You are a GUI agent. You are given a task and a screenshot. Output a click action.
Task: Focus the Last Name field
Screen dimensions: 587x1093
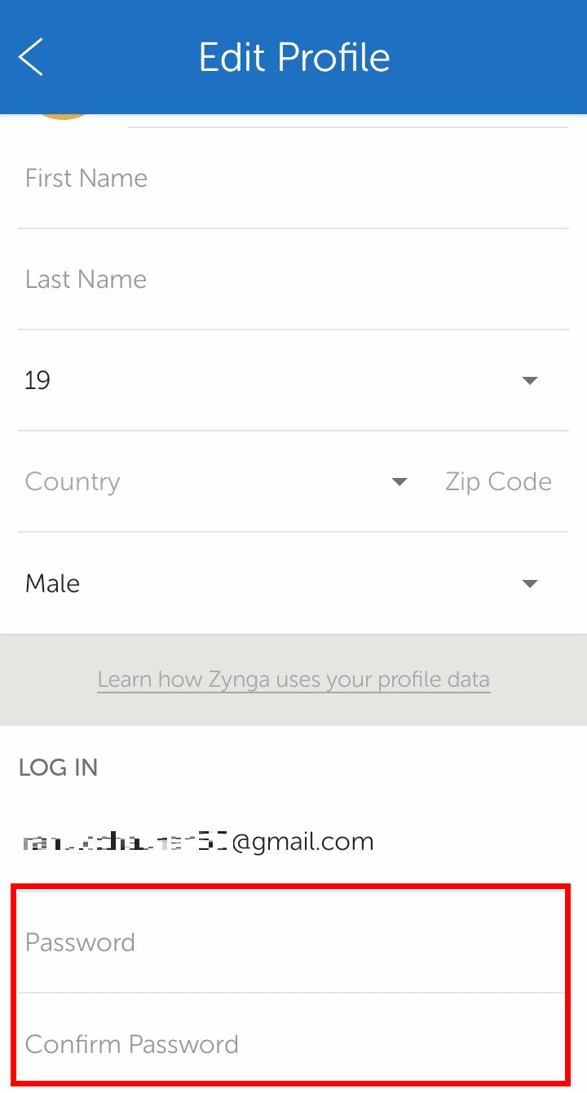click(x=293, y=280)
